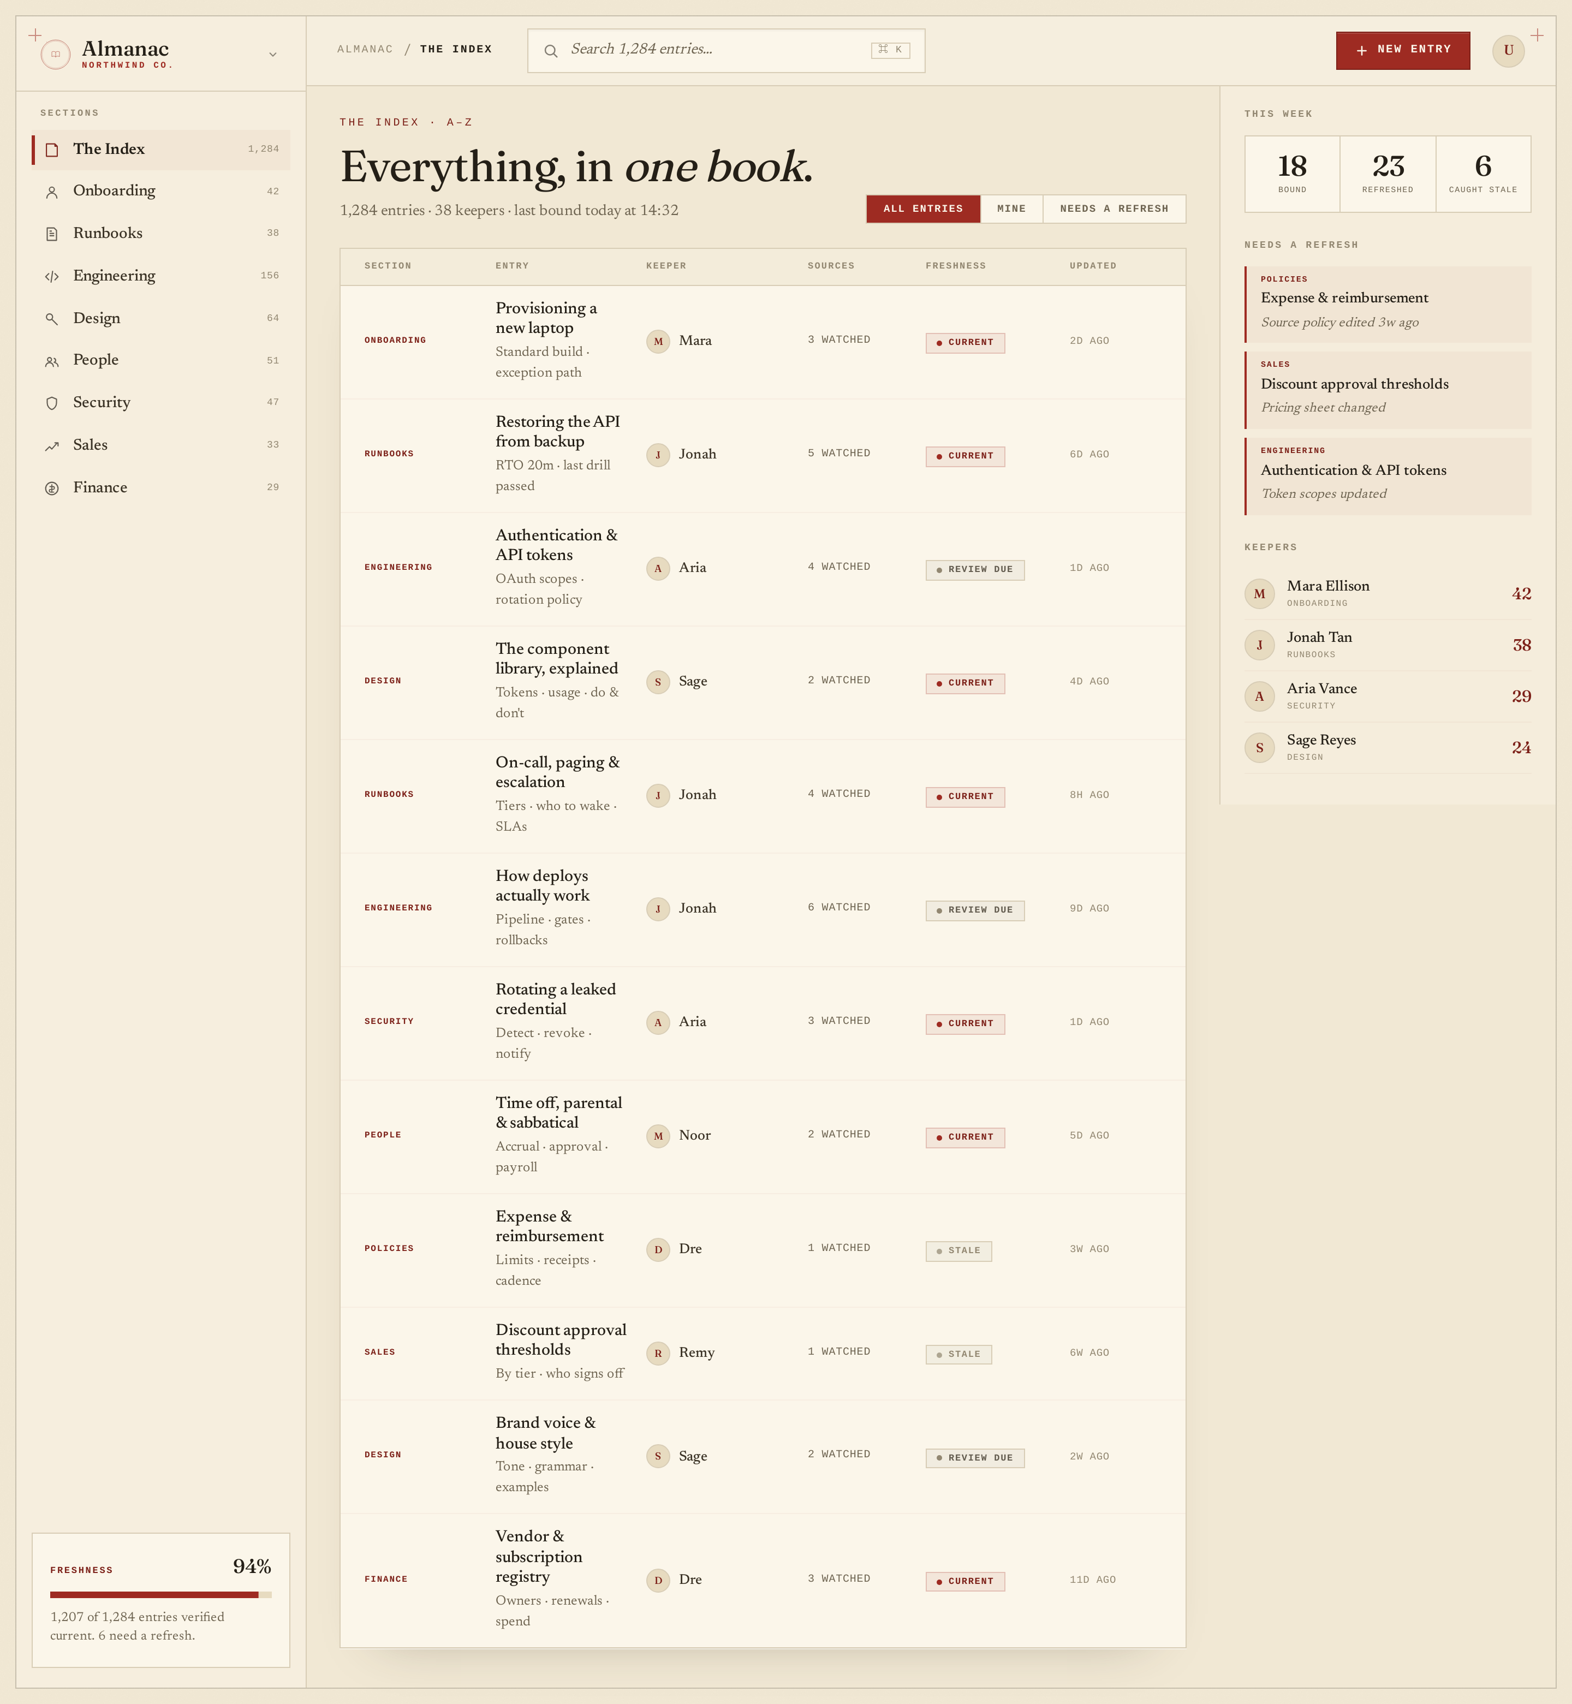Click the Engineering code icon
The image size is (1572, 1704).
pyautogui.click(x=52, y=277)
